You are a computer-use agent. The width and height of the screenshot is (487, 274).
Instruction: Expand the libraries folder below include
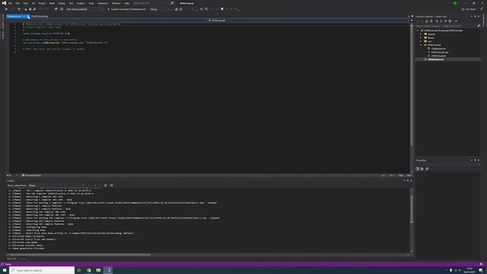point(421,37)
